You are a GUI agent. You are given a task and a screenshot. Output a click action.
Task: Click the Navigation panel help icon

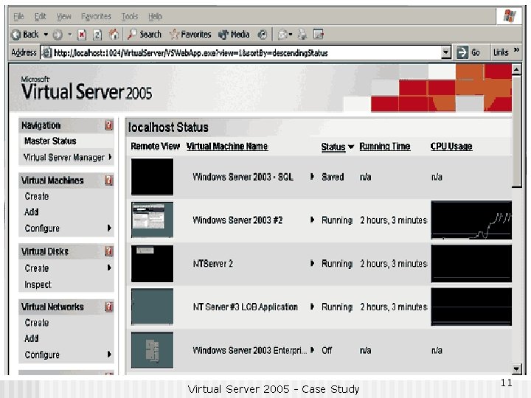[x=108, y=125]
